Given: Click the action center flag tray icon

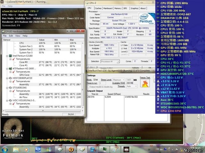Looking at the screenshot, I should pyautogui.click(x=177, y=149).
